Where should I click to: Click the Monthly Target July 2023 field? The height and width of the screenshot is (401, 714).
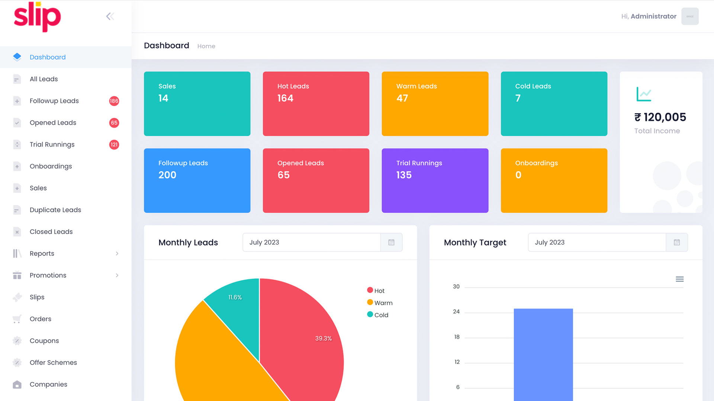click(x=597, y=242)
